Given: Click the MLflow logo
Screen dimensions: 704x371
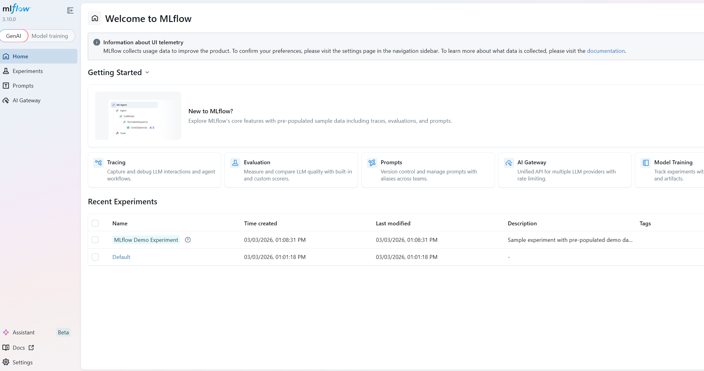Looking at the screenshot, I should (x=17, y=9).
